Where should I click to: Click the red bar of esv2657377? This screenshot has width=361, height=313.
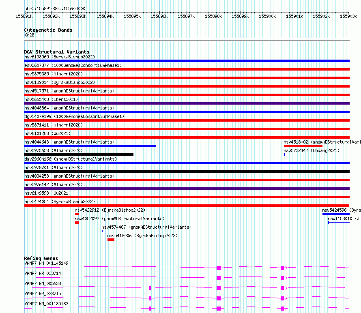click(187, 69)
